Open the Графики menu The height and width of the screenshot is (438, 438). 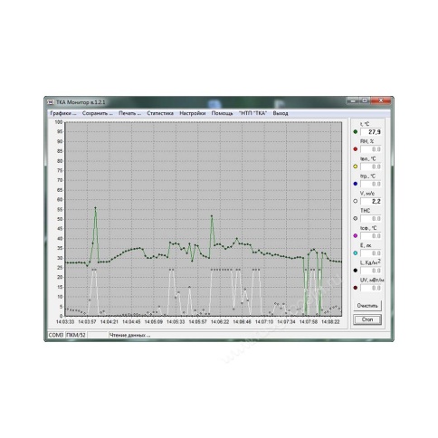coord(63,113)
